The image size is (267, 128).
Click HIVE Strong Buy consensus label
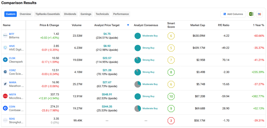[x=148, y=48]
